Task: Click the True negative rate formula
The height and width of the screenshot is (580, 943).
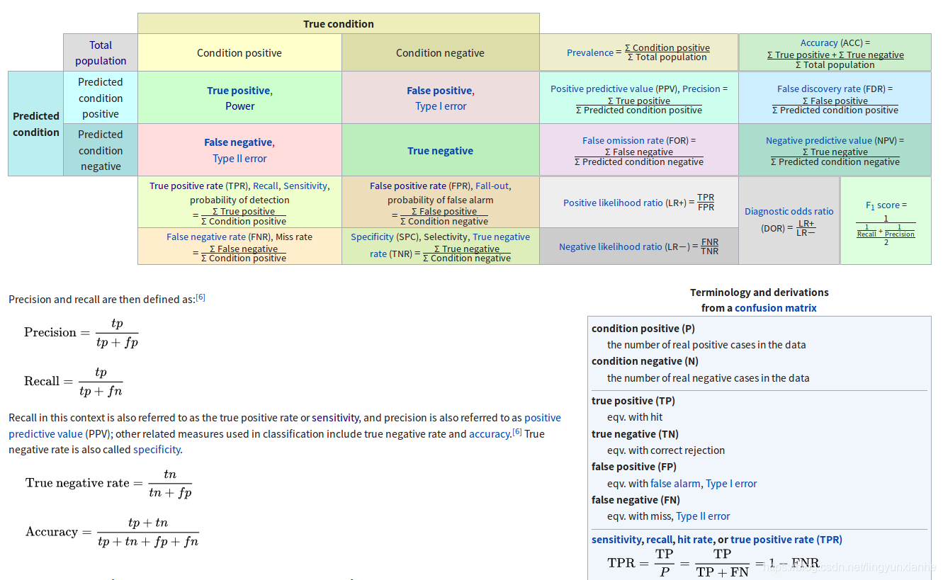Action: click(109, 483)
